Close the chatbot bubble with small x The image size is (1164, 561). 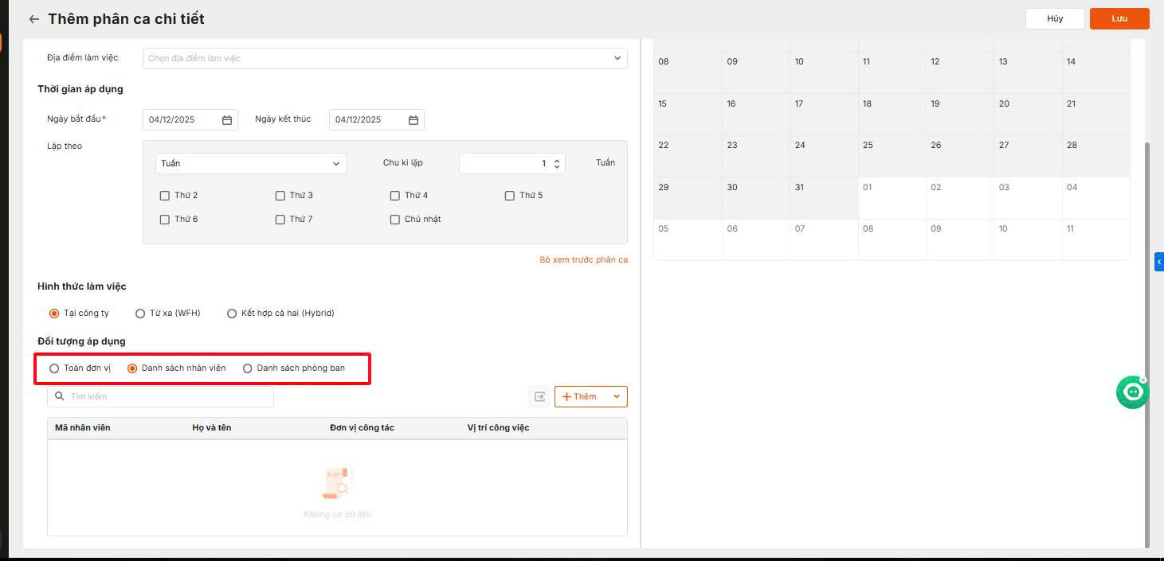1143,380
